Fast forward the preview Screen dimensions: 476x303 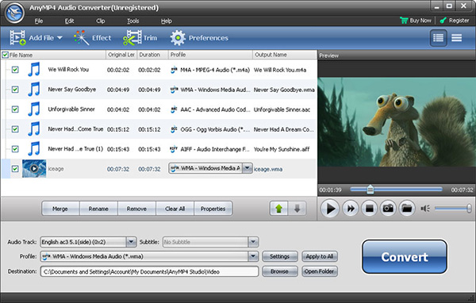[x=351, y=209]
